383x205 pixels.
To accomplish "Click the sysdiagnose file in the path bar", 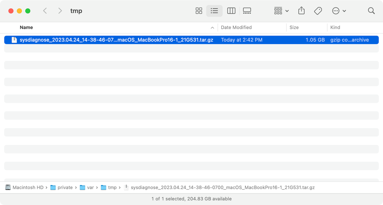I will tap(223, 187).
